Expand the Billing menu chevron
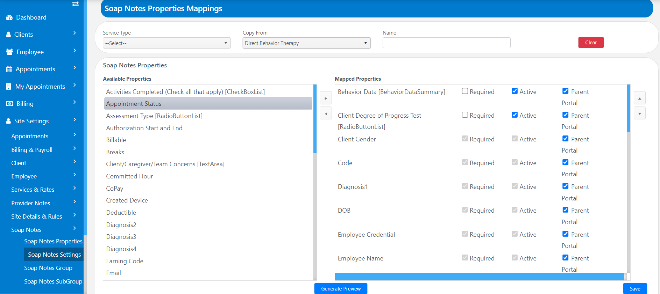Image resolution: width=660 pixels, height=294 pixels. point(74,102)
